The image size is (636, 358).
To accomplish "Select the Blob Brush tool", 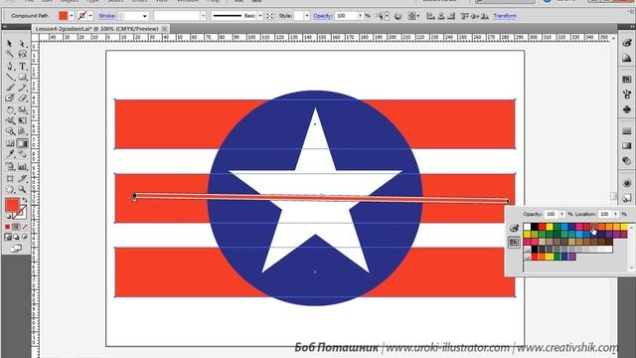I will (x=10, y=97).
